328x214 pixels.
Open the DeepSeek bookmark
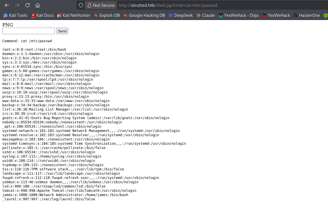click(x=180, y=15)
